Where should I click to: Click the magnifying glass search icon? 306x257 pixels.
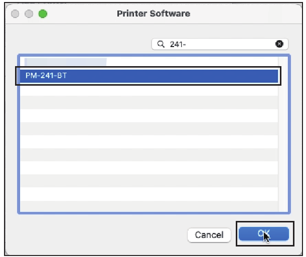point(161,44)
